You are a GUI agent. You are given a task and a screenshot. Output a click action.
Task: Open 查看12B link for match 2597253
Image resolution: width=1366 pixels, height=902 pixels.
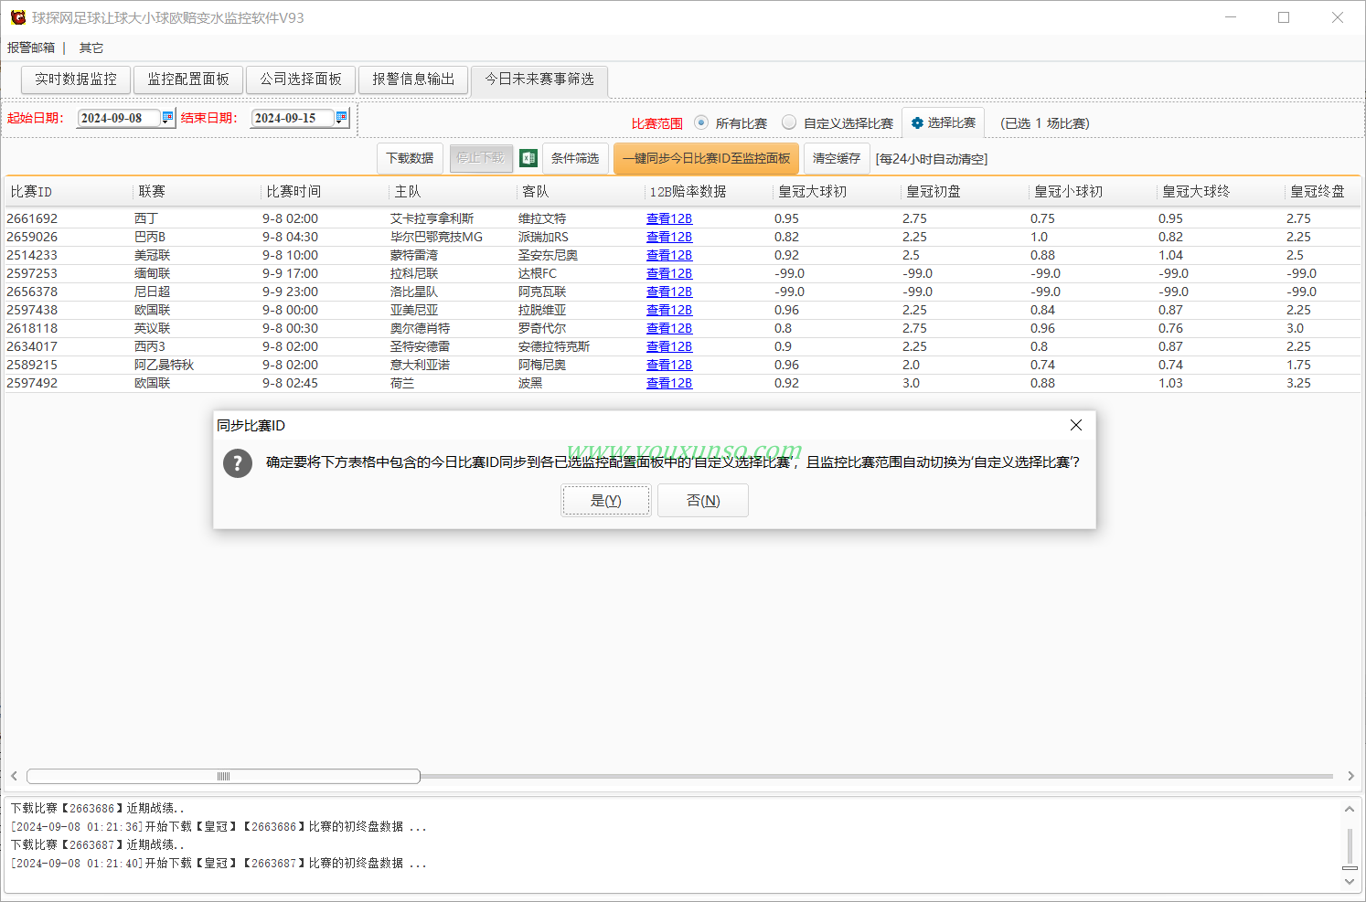(x=669, y=273)
